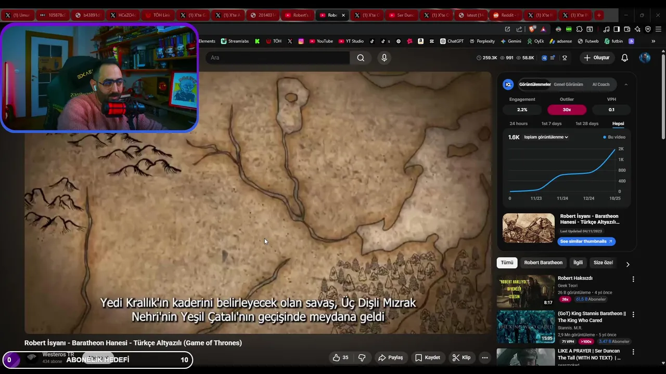666x374 pixels.
Task: Click the vidIQ trophy icon in header
Action: pos(565,58)
